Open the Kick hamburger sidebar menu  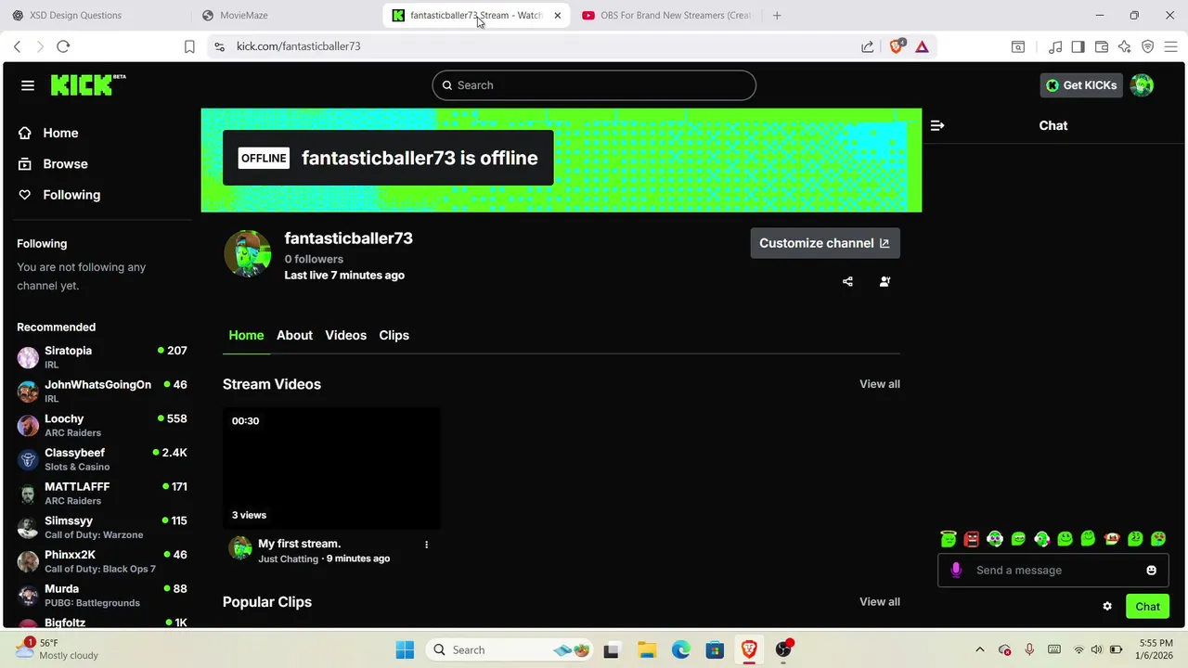click(28, 85)
